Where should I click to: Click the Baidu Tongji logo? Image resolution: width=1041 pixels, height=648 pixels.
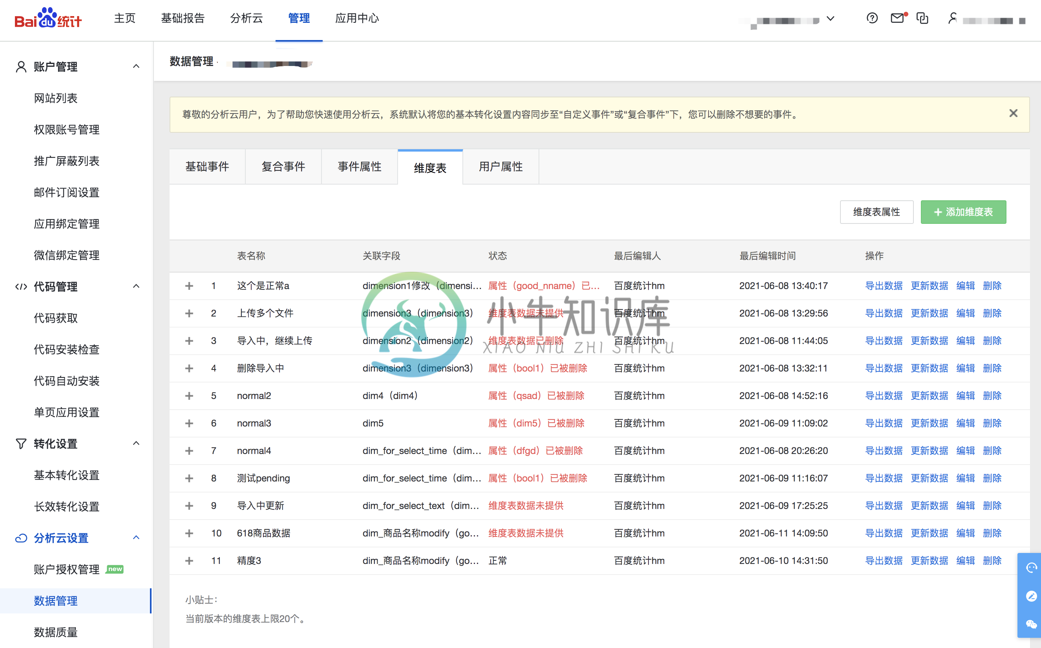[48, 18]
